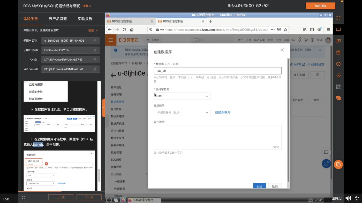The width and height of the screenshot is (362, 203).
Task: Switch to the first RDS管理控制台 browser tab
Action: pos(130,21)
